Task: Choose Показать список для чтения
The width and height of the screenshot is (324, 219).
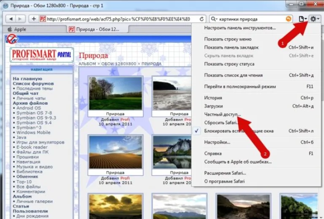Action: [x=233, y=75]
